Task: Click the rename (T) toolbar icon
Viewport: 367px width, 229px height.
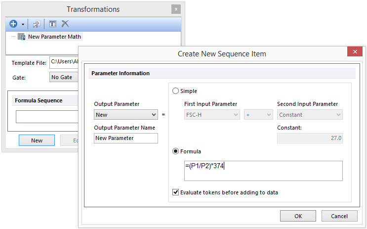Action: coord(53,24)
